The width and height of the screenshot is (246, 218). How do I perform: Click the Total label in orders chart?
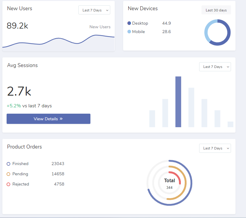[169, 181]
